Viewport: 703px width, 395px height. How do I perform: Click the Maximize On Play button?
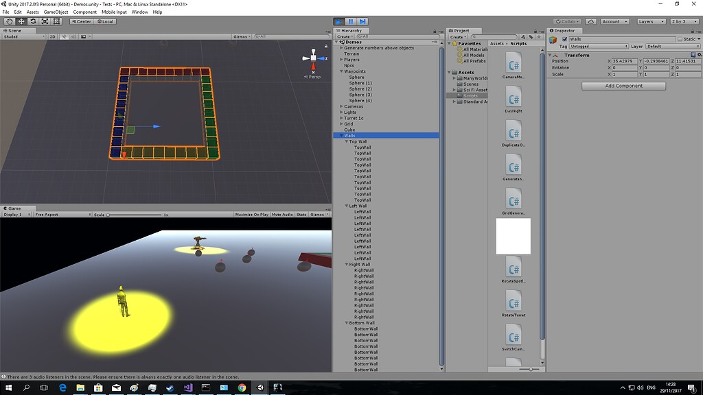click(253, 214)
